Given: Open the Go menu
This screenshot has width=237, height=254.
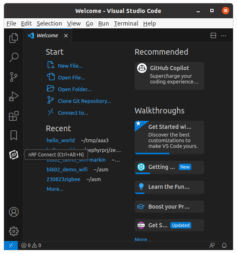Looking at the screenshot, I should [89, 23].
